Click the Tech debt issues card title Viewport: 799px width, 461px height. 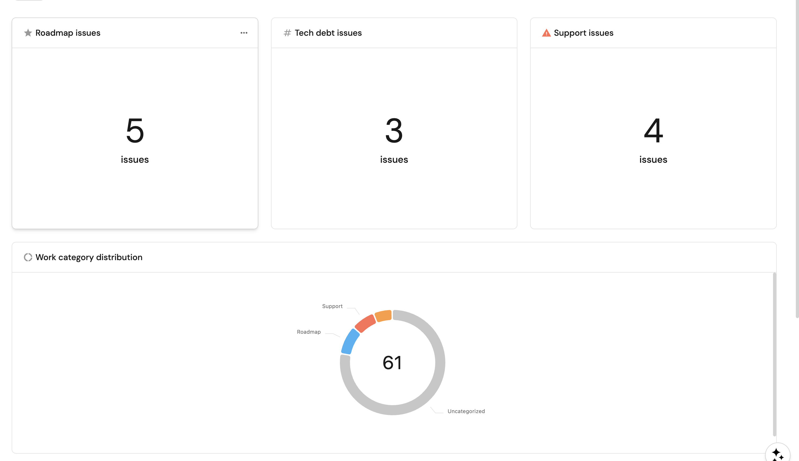328,33
